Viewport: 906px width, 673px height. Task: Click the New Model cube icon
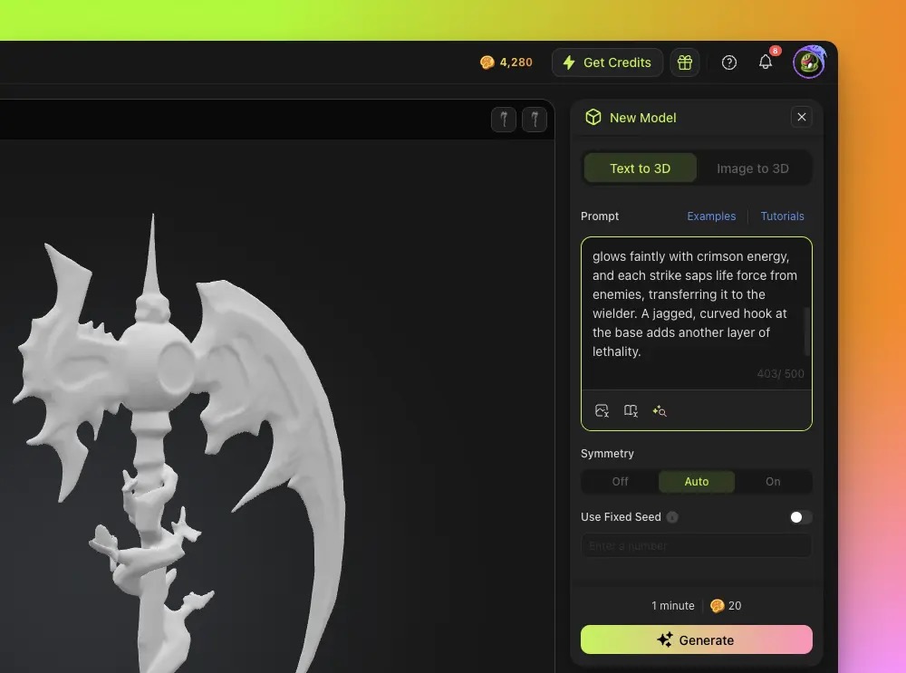[593, 117]
